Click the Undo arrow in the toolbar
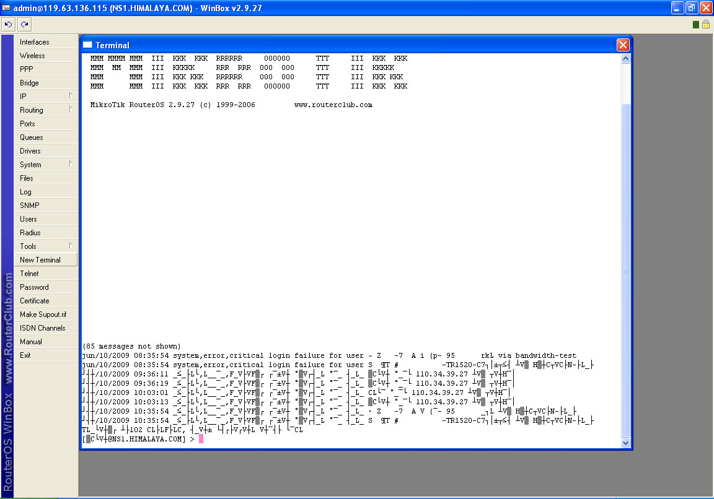This screenshot has height=499, width=714. (8, 25)
